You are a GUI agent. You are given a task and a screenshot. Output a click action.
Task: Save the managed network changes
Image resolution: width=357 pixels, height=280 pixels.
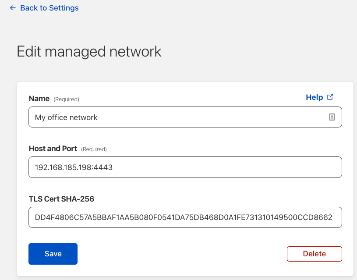click(x=53, y=254)
